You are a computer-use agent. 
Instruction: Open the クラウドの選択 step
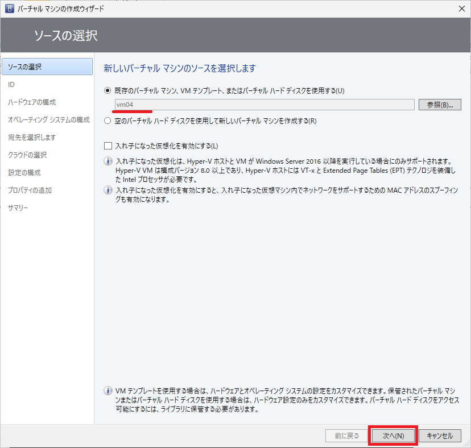(27, 155)
